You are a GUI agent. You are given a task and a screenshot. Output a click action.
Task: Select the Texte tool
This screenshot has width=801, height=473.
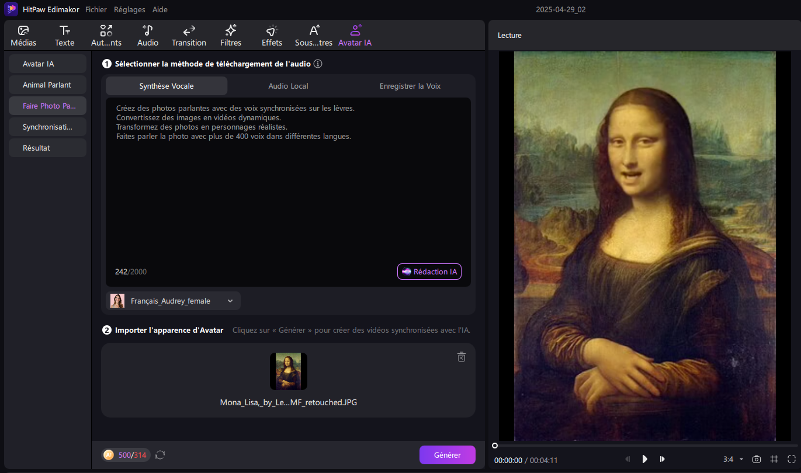click(65, 36)
